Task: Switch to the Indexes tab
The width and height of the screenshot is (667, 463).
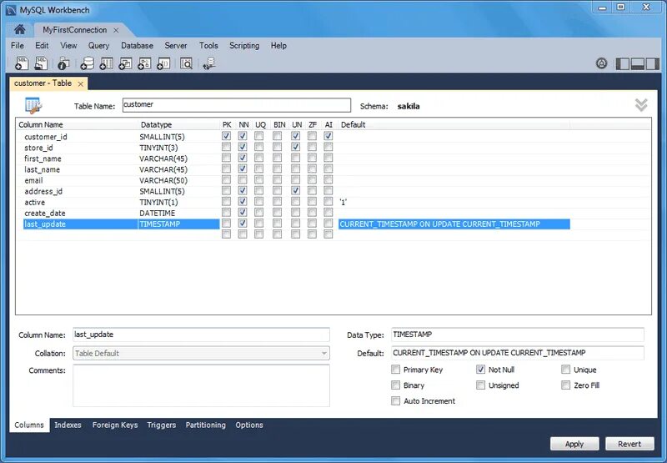Action: [x=68, y=425]
